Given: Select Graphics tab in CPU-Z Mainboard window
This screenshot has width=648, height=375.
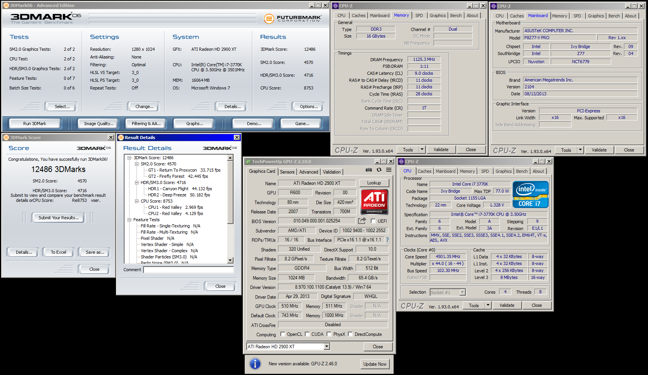Looking at the screenshot, I should [596, 16].
